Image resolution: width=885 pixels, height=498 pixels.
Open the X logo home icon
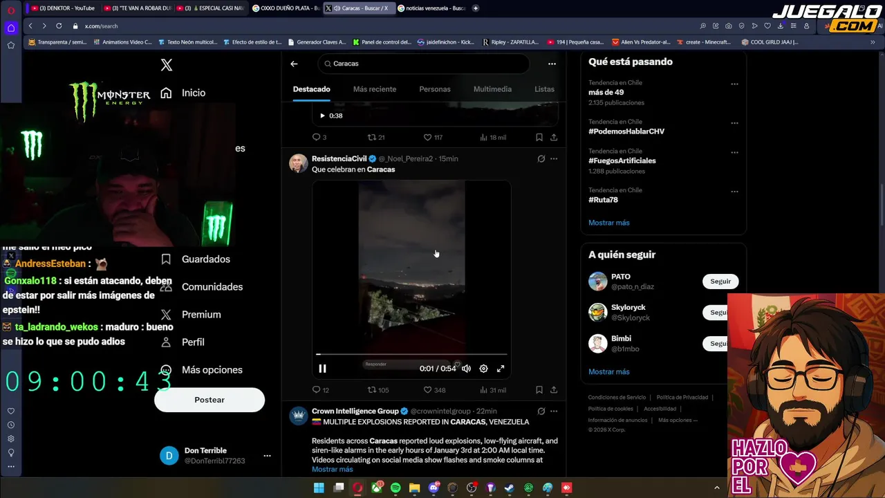click(x=167, y=65)
